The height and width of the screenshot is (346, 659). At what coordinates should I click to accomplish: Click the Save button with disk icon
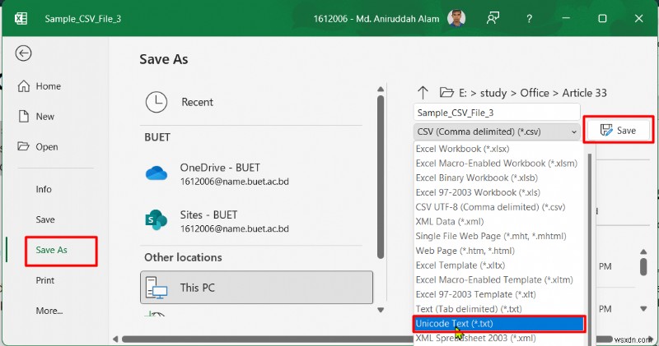[619, 131]
